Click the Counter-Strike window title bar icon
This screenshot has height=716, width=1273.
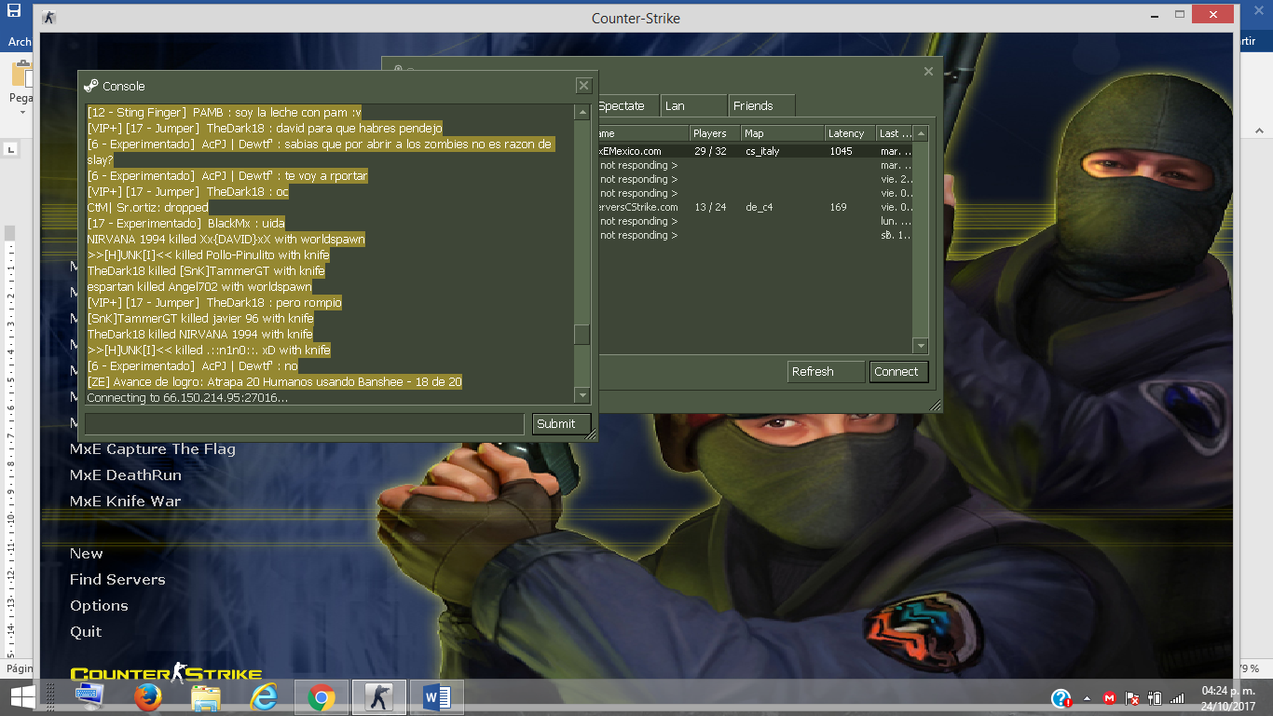click(49, 18)
